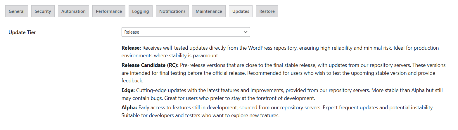The width and height of the screenshot is (458, 130).
Task: Open the Logging settings tab
Action: pos(140,11)
